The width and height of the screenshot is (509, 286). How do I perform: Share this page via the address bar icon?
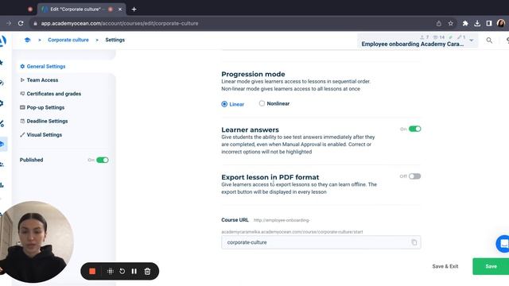pos(438,23)
